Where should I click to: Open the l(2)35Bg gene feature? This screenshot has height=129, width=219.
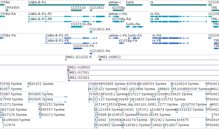click(118, 10)
